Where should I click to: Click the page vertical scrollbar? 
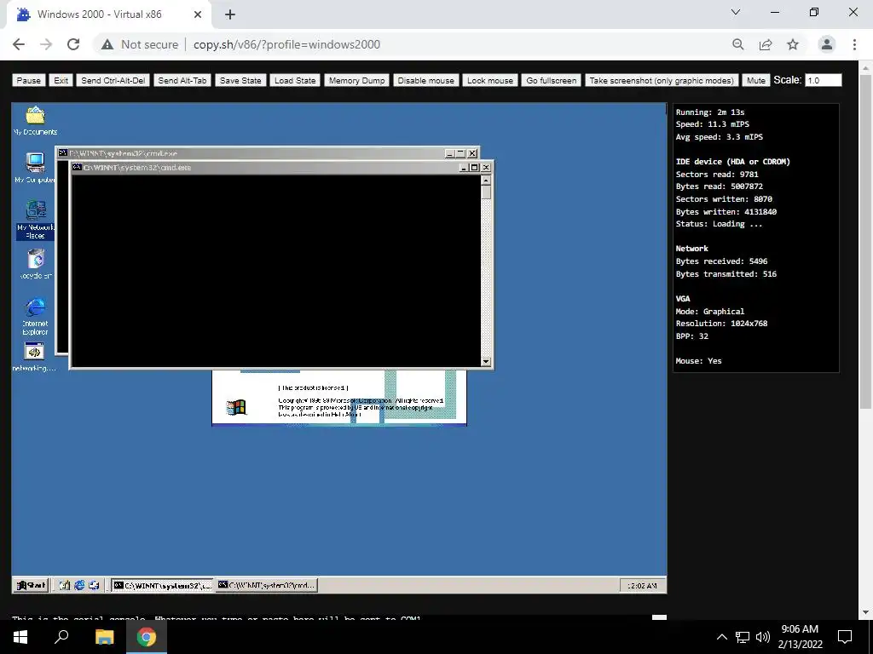click(864, 240)
